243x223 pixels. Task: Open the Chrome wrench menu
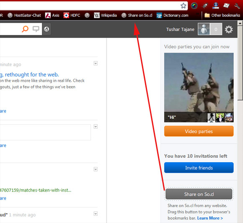pyautogui.click(x=237, y=6)
